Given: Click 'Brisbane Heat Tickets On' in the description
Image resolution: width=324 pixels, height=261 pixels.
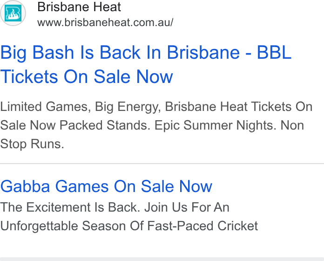Looking at the screenshot, I should 238,107.
